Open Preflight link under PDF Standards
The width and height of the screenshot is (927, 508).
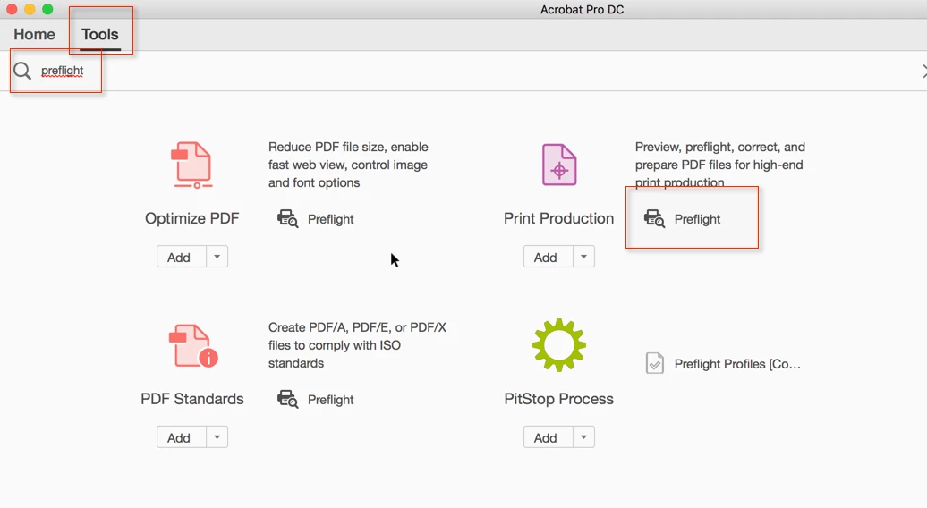click(x=330, y=400)
